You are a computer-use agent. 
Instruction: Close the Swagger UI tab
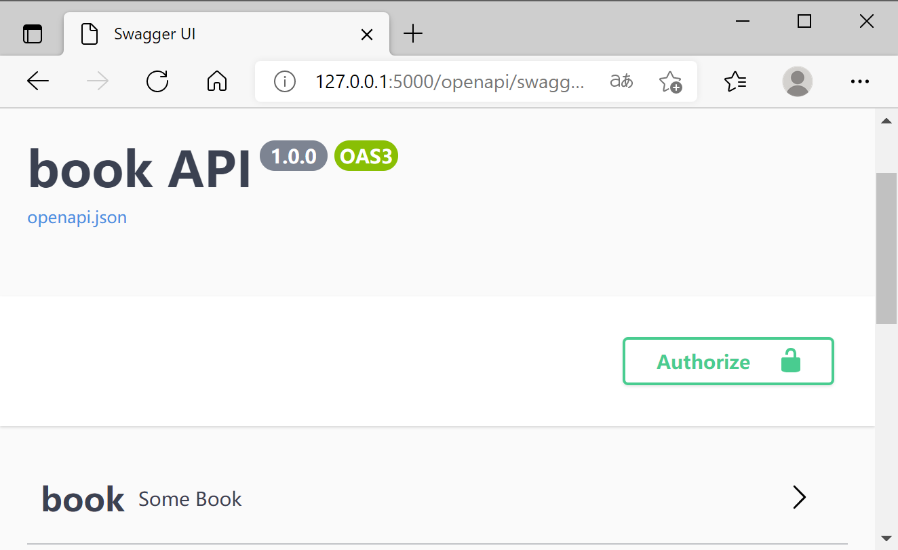366,34
